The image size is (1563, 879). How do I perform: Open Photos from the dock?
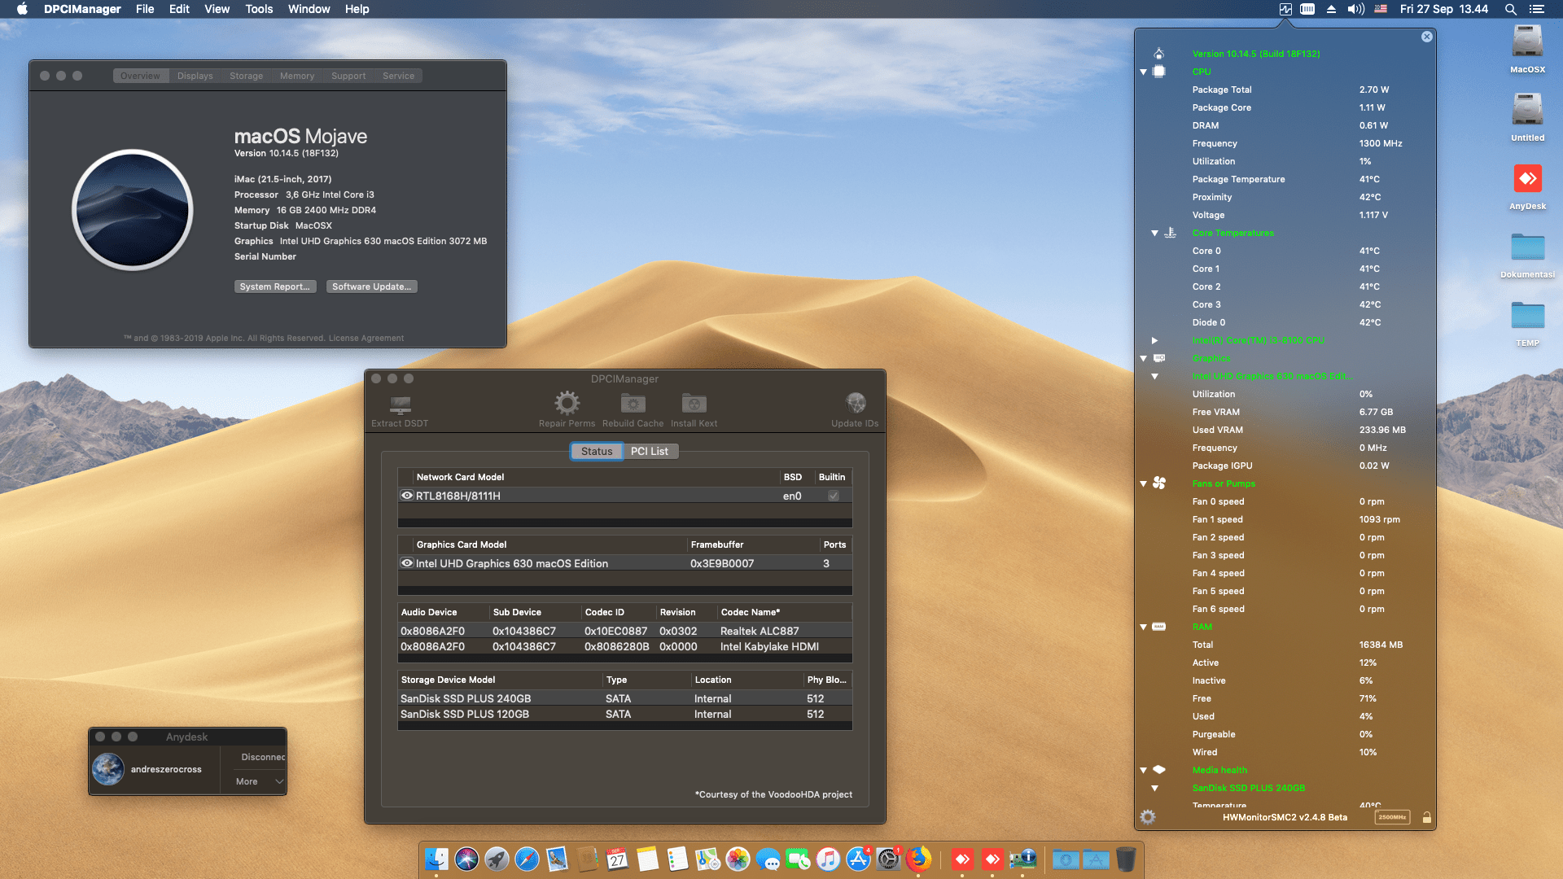coord(738,859)
